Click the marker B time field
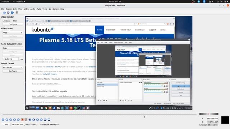Viewport: 230px width, 129px height. pyautogui.click(x=212, y=122)
